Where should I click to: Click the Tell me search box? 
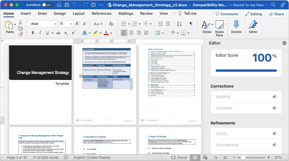pyautogui.click(x=187, y=14)
